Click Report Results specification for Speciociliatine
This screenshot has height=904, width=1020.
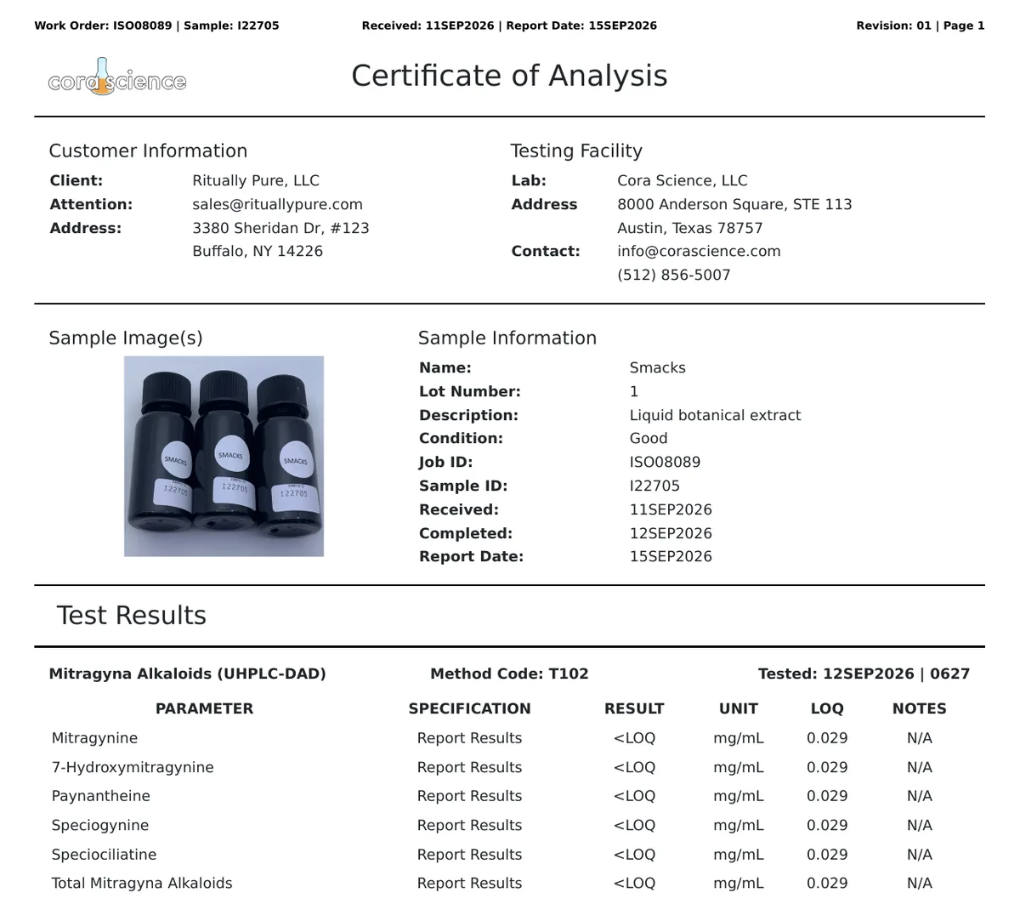coord(469,855)
